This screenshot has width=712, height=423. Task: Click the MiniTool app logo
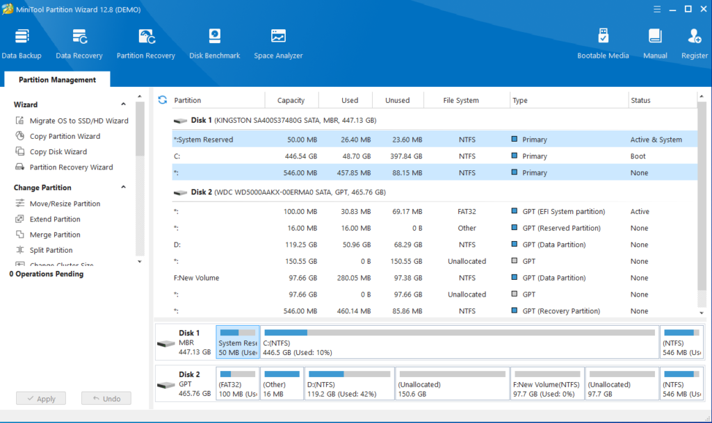[8, 9]
